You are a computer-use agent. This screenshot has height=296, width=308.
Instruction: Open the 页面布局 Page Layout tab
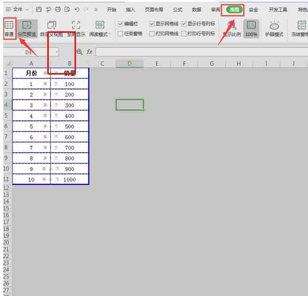tap(154, 9)
